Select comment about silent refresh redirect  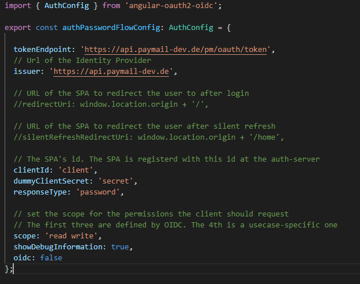tap(144, 126)
